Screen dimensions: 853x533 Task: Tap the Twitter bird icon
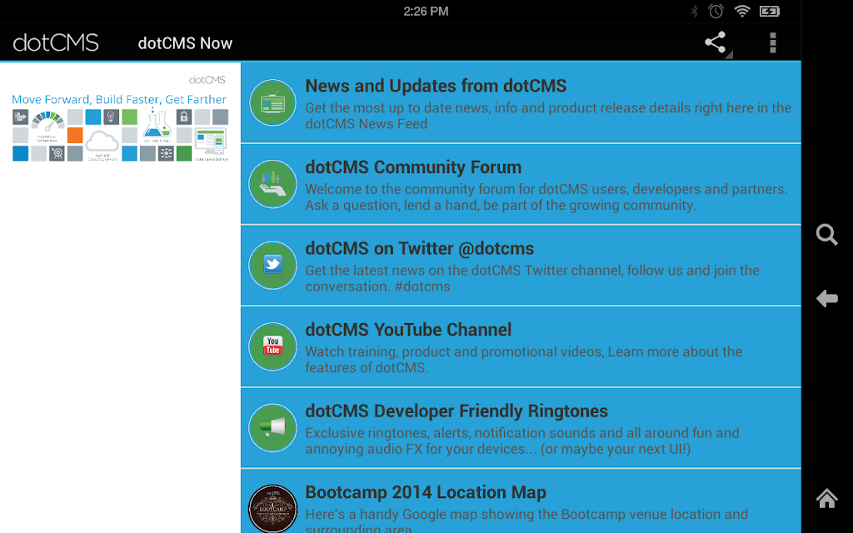272,266
